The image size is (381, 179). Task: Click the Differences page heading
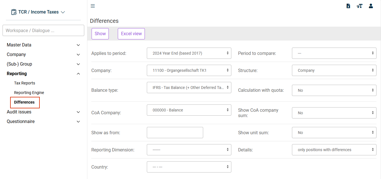pyautogui.click(x=104, y=21)
